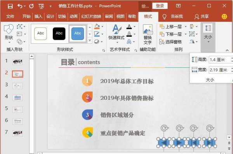Viewport: 233px width, 154px height.
Task: Click the Shape Fill paint bucket icon
Action: 97,27
